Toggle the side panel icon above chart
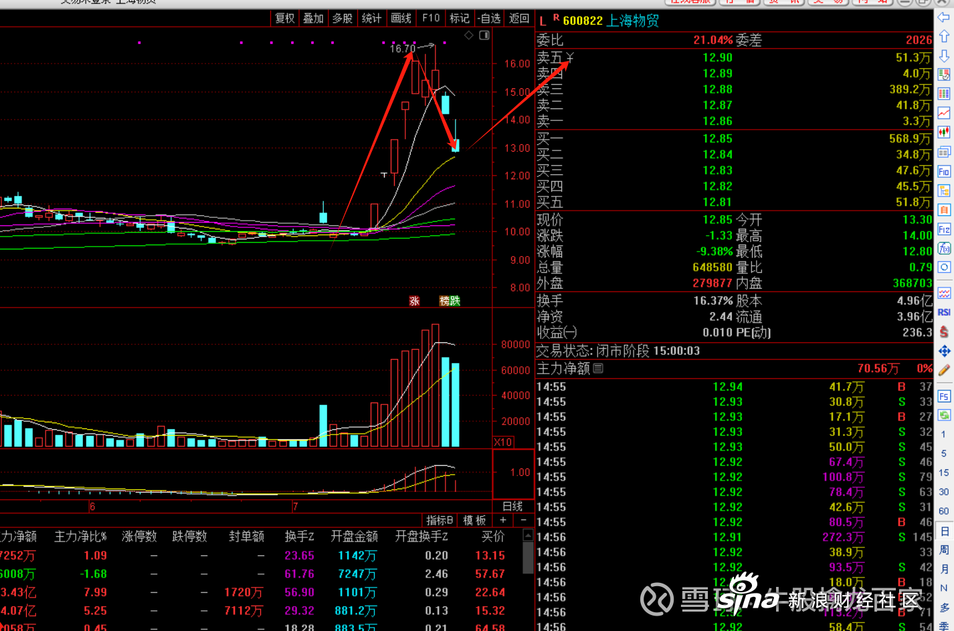 pyautogui.click(x=484, y=35)
